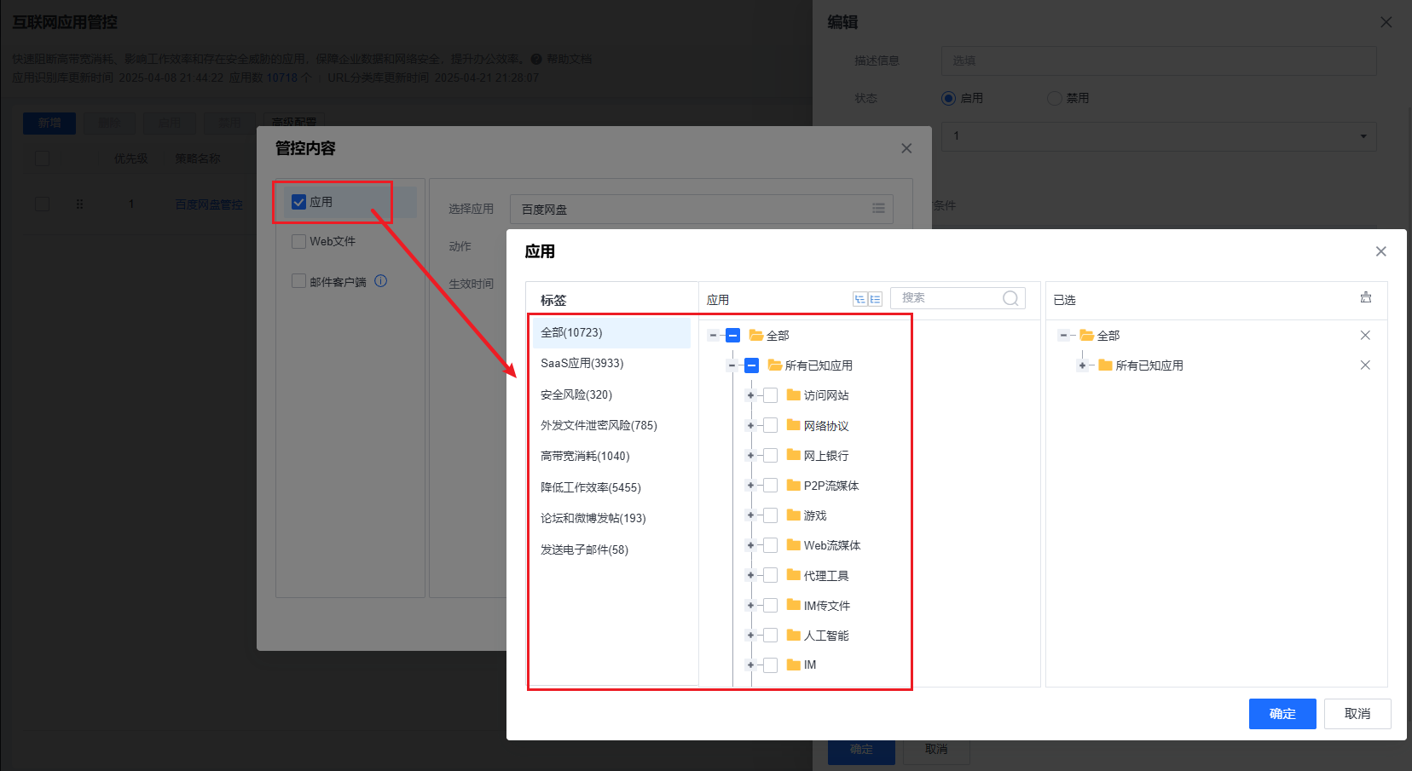Select the 高带宽消耗(1040) tag
Viewport: 1412px width, 771px height.
tap(585, 457)
